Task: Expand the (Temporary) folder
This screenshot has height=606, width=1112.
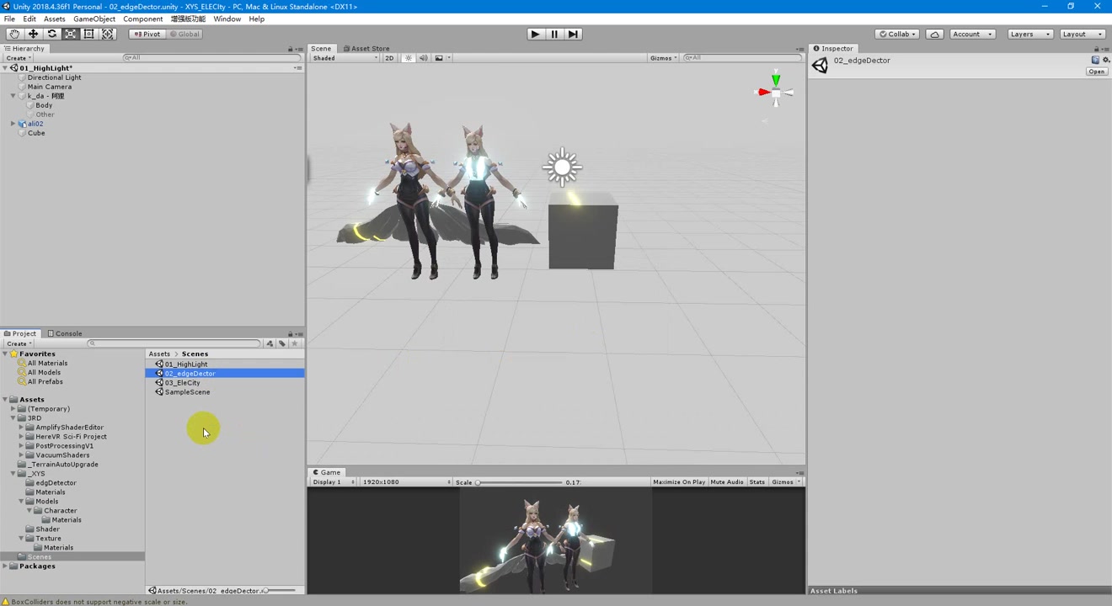Action: click(13, 409)
